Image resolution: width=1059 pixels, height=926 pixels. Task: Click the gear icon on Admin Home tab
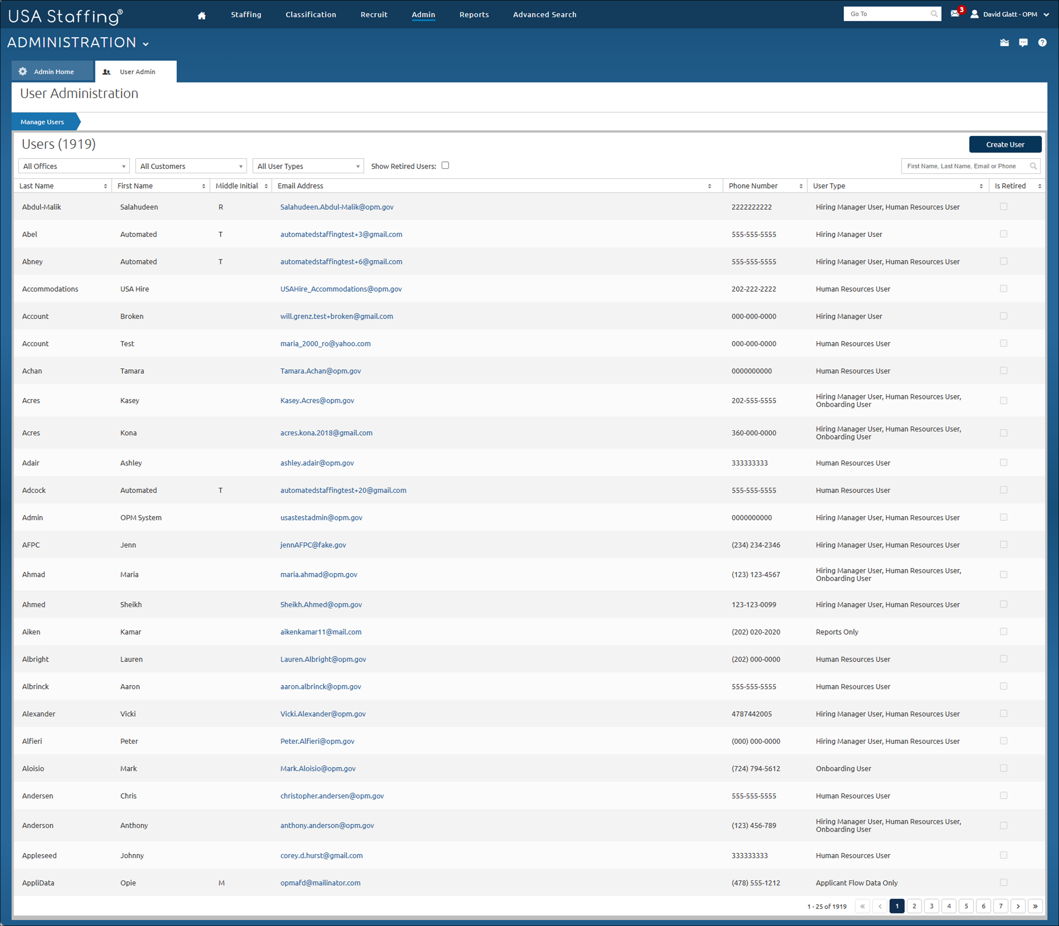23,71
